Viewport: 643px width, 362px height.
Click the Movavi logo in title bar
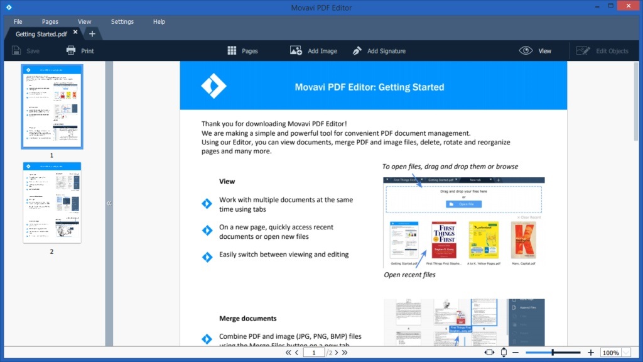9,7
